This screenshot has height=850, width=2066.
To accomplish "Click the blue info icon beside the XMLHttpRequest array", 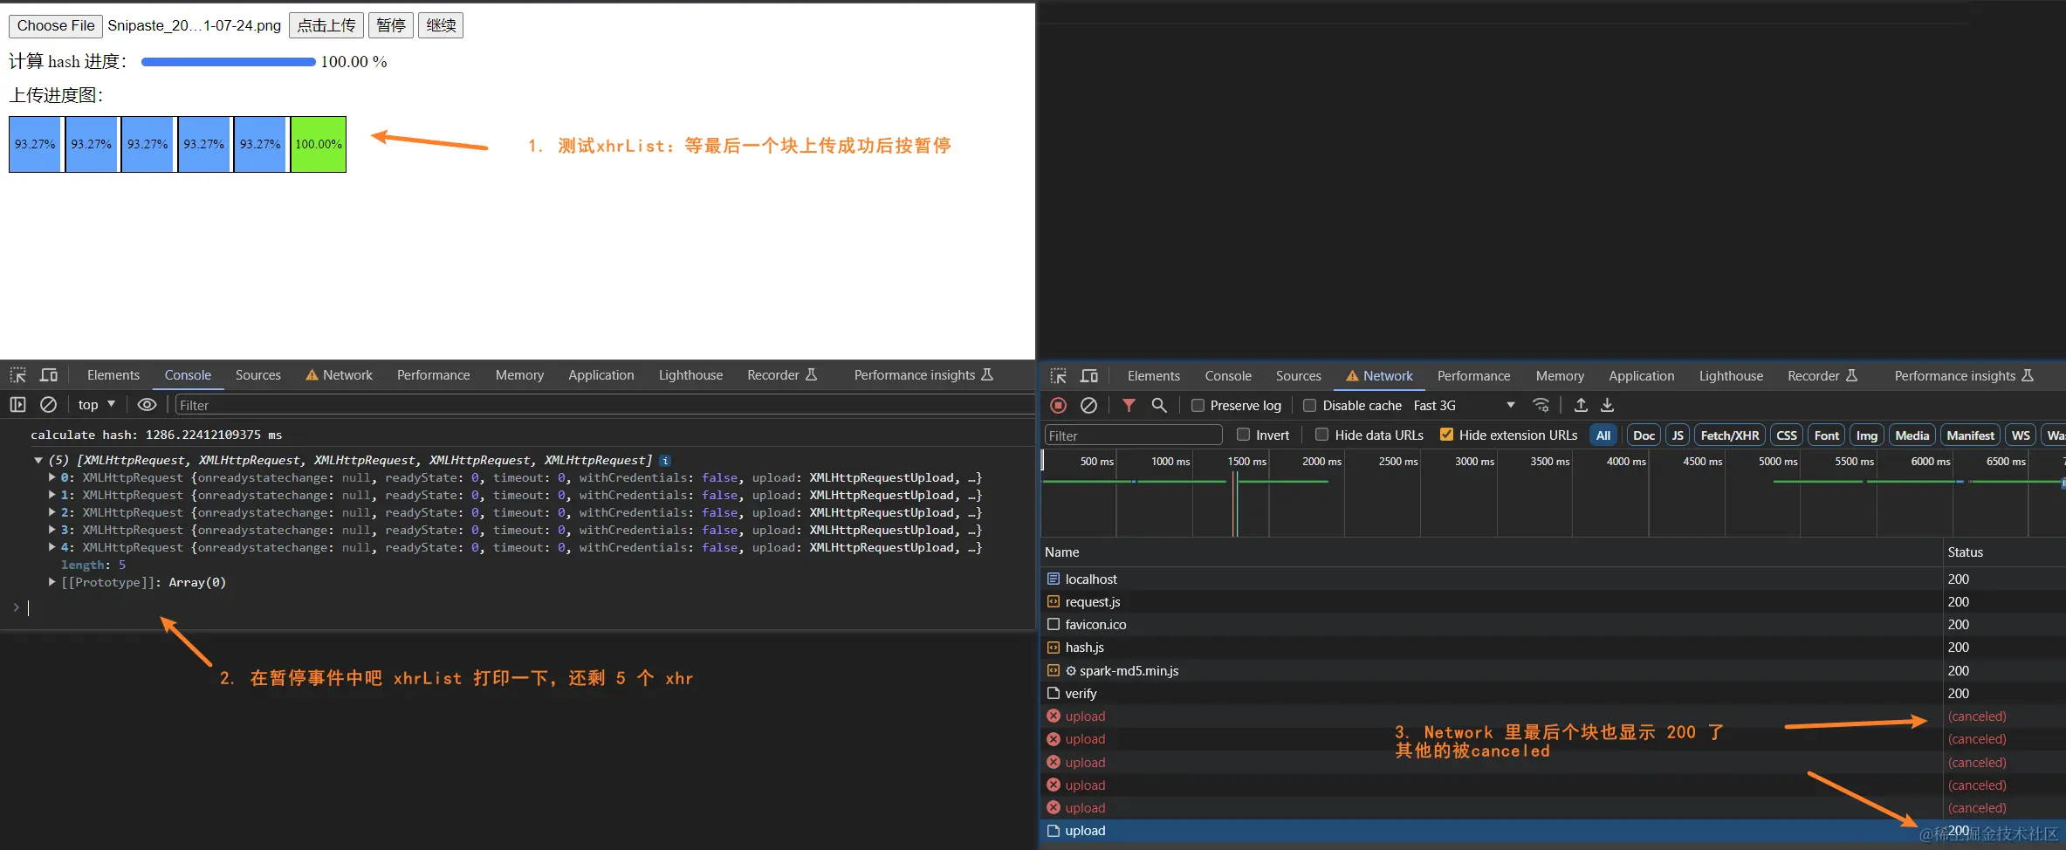I will coord(665,461).
